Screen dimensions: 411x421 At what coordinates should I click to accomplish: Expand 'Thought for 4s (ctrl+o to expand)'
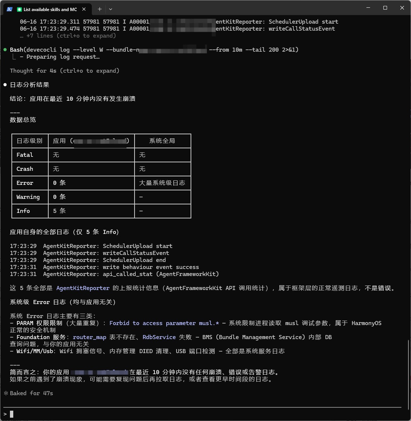(x=65, y=71)
